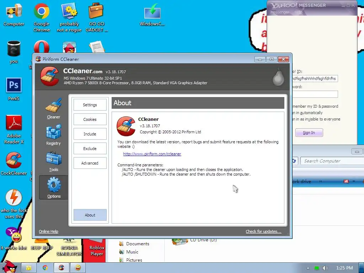
Task: Open the Include options tab
Action: pos(90,134)
